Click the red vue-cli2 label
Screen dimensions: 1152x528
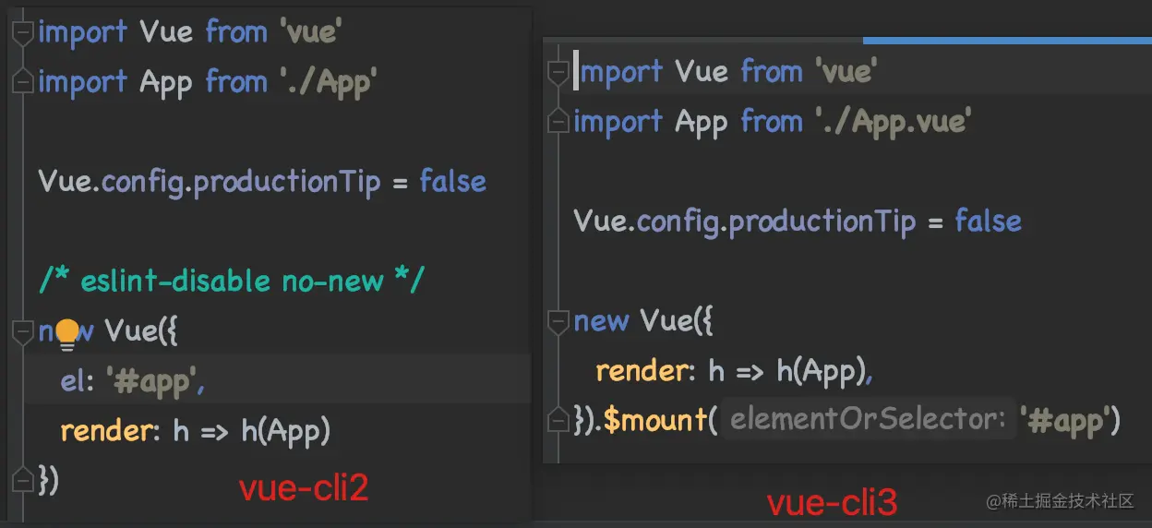click(x=304, y=487)
